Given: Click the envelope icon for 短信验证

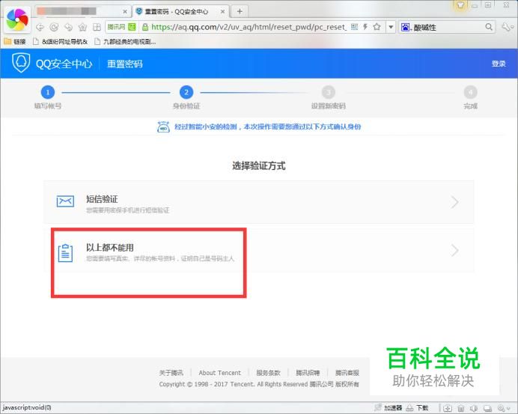Looking at the screenshot, I should (65, 201).
